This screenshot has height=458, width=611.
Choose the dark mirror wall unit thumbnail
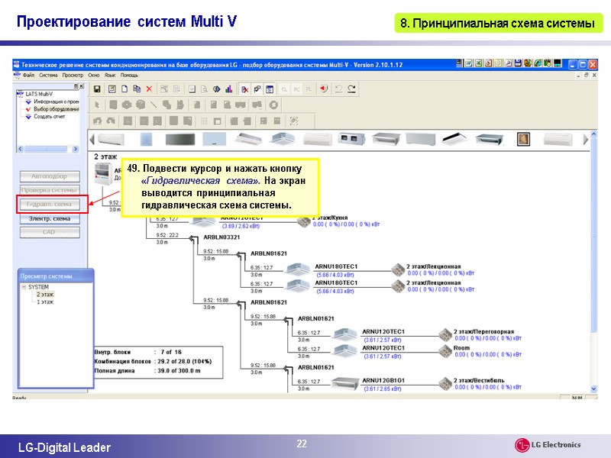(x=180, y=139)
